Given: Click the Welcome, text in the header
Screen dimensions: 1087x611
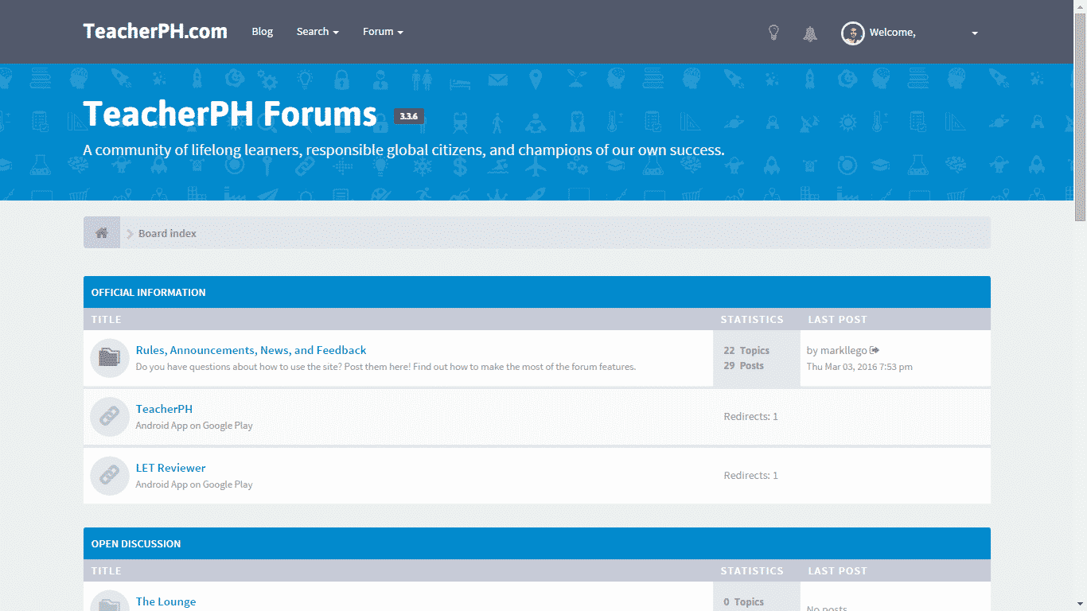Looking at the screenshot, I should 892,33.
